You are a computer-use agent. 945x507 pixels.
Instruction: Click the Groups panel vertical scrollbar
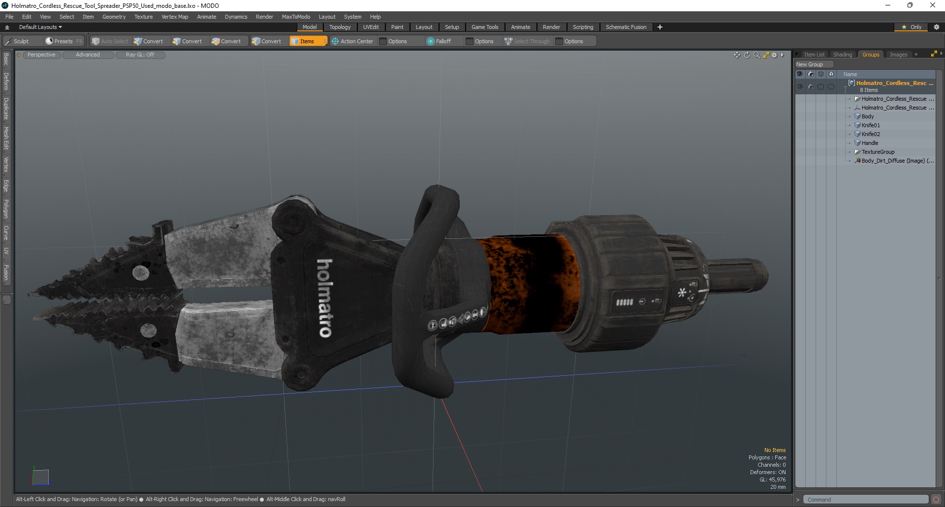(939, 278)
